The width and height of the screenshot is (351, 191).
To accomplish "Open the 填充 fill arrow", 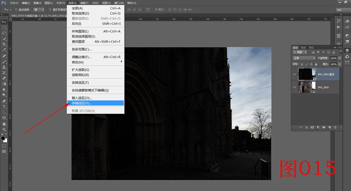I will (340, 64).
